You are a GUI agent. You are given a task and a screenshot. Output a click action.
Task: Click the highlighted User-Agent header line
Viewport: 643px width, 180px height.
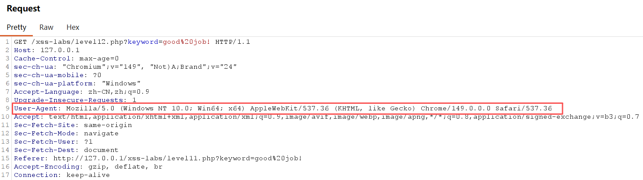(283, 108)
